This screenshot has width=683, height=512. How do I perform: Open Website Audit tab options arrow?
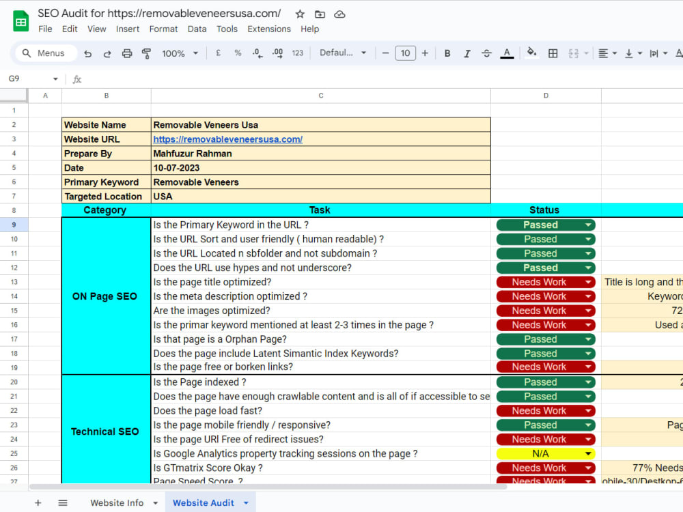point(246,503)
